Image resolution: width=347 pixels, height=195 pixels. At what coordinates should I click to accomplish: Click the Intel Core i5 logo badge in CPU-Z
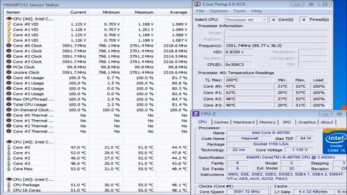click(x=335, y=141)
